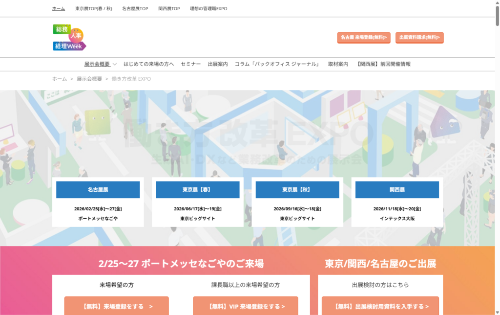The image size is (500, 315).
Task: Select the 名古屋展 blue banner
Action: 98,190
